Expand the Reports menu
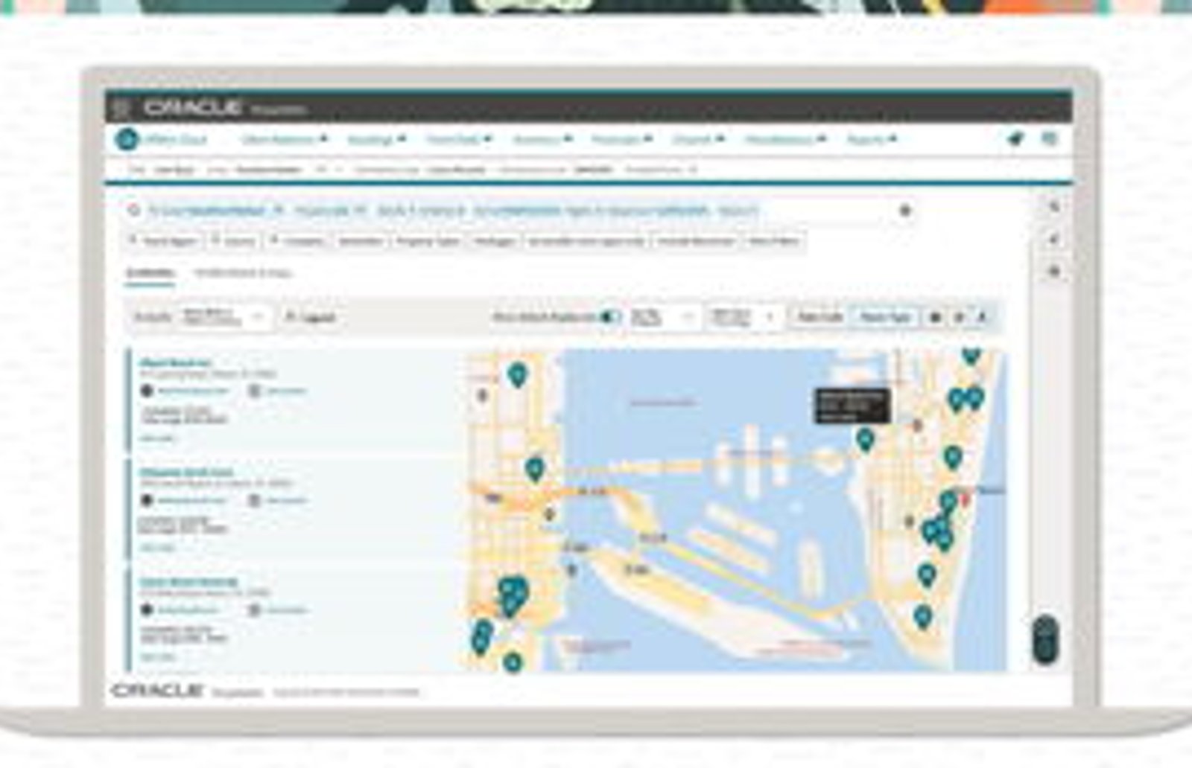The height and width of the screenshot is (768, 1192). [x=872, y=139]
